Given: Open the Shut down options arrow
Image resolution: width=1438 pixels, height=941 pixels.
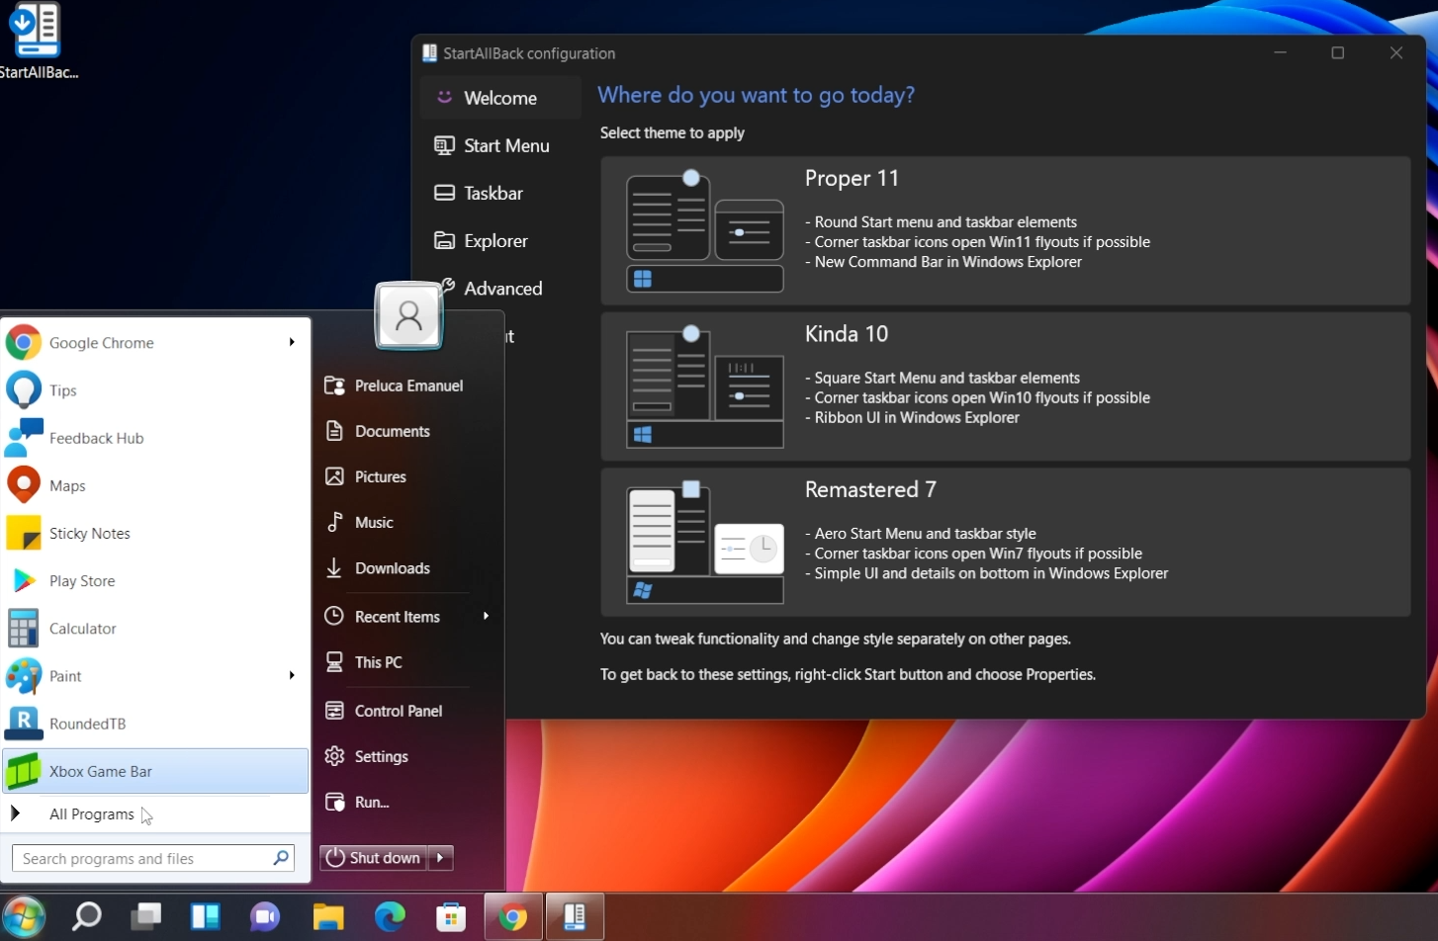Looking at the screenshot, I should 438,857.
